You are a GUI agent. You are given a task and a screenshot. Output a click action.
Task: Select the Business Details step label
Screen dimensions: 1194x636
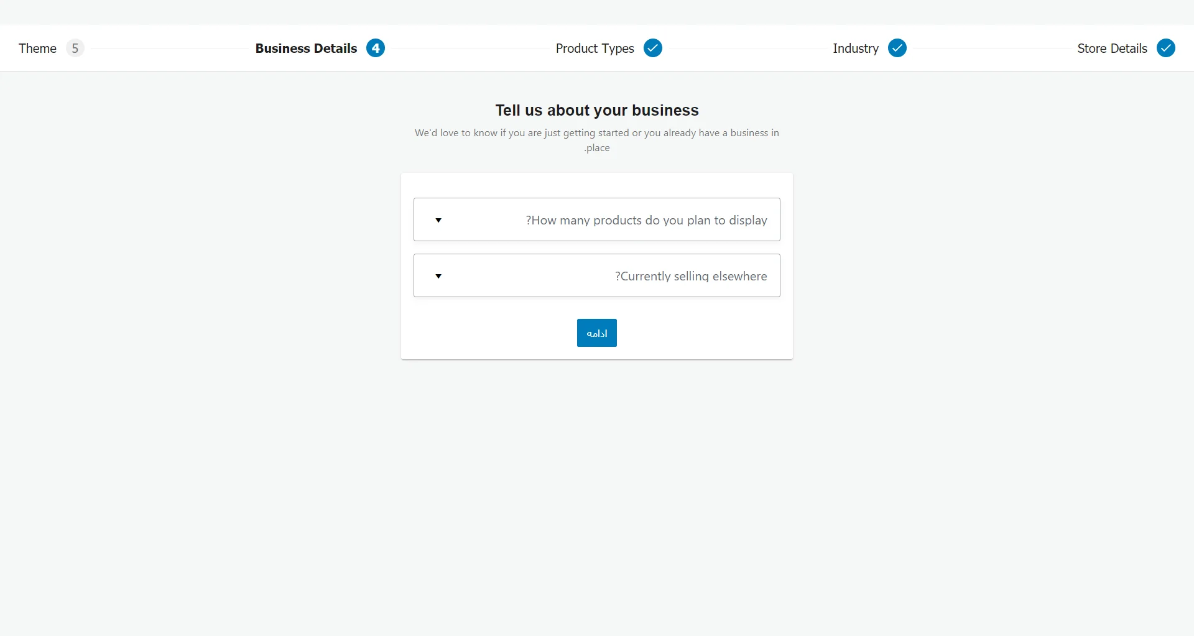coord(306,48)
